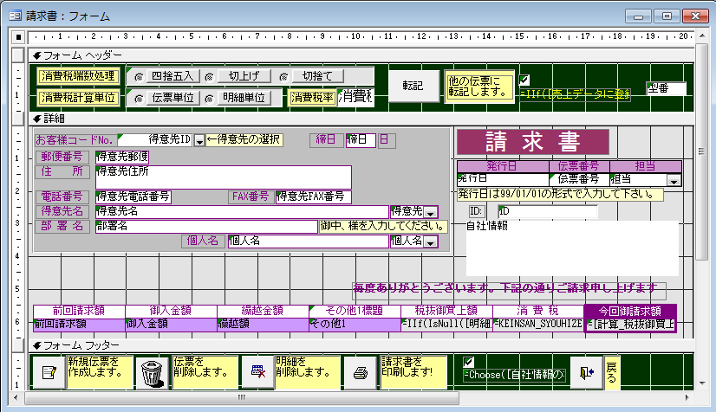Click the 得意先FAX番号 text box
The image size is (716, 412).
tap(314, 196)
